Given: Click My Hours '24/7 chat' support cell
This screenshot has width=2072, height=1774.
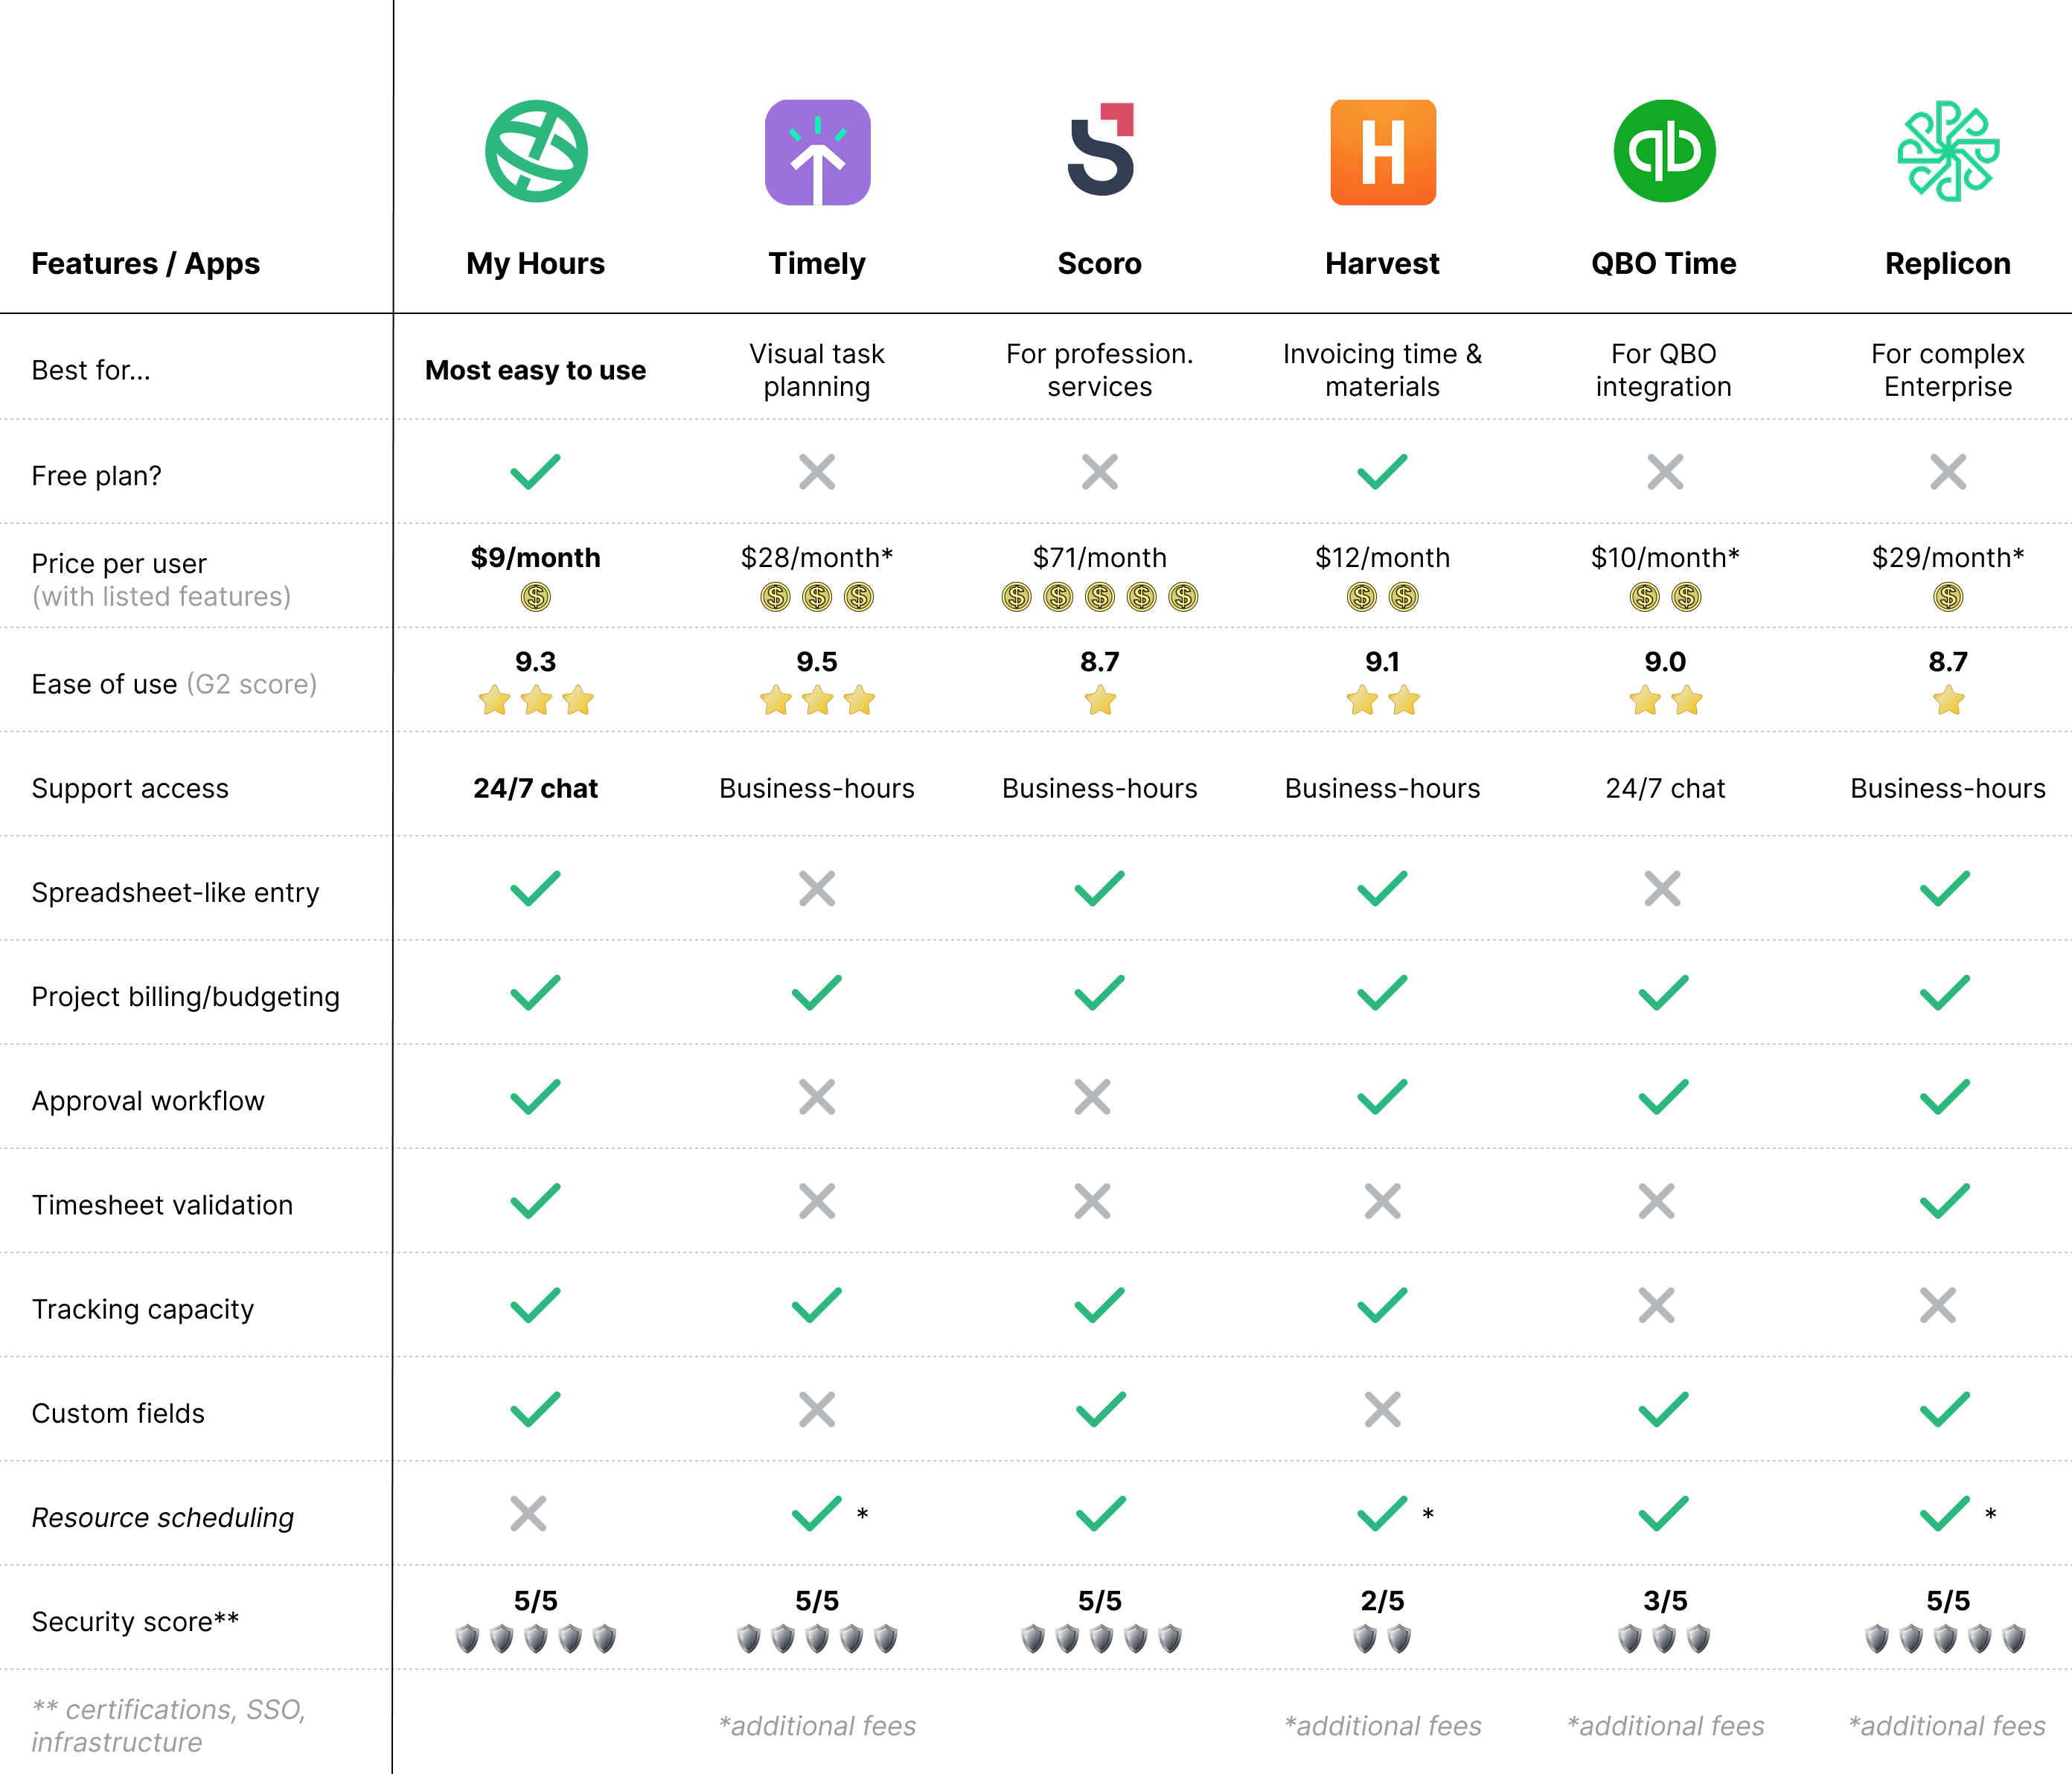Looking at the screenshot, I should [x=536, y=788].
